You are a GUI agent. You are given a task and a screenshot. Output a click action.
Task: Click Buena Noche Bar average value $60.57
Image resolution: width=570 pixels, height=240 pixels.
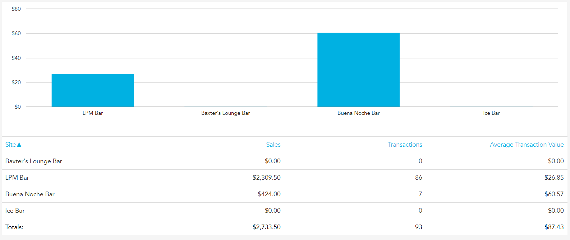click(x=554, y=194)
